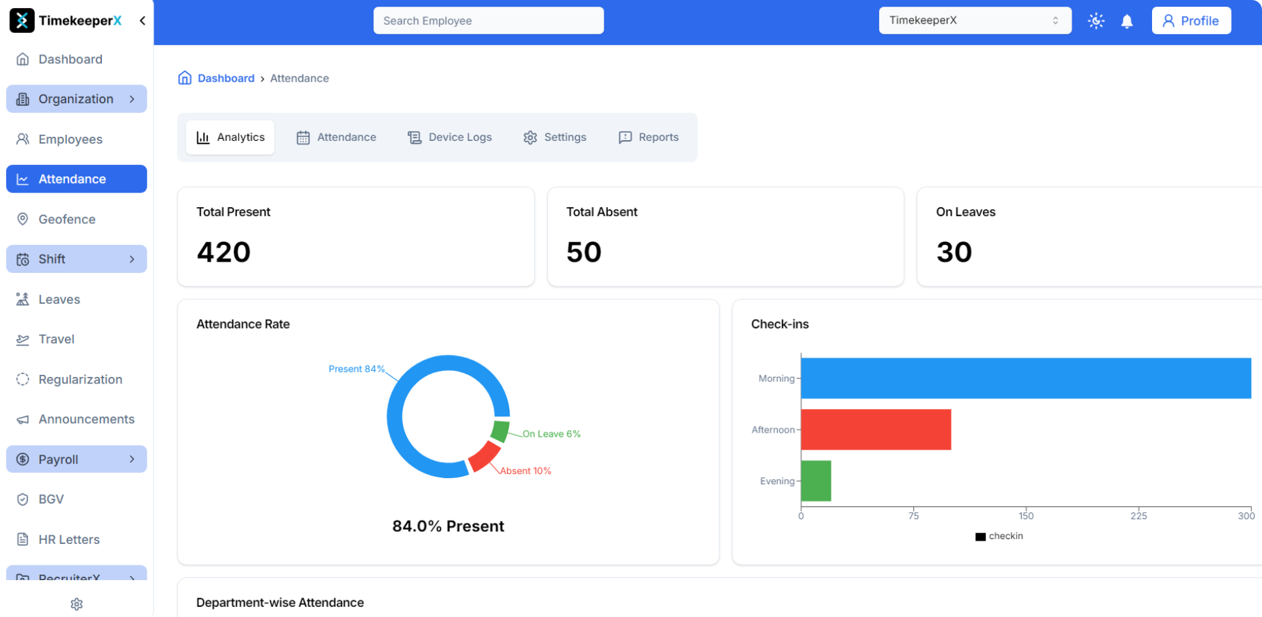Expand the Organization sidebar menu

point(76,99)
